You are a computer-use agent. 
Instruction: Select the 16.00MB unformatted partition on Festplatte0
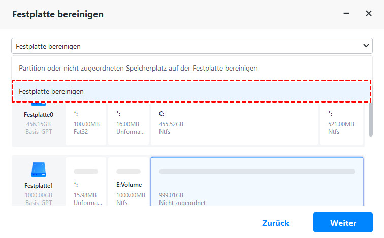[128, 123]
